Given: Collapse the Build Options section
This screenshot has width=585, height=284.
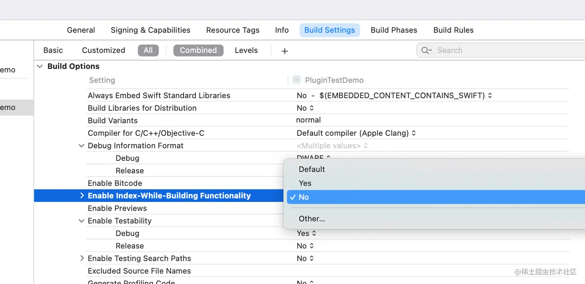Looking at the screenshot, I should 39,67.
